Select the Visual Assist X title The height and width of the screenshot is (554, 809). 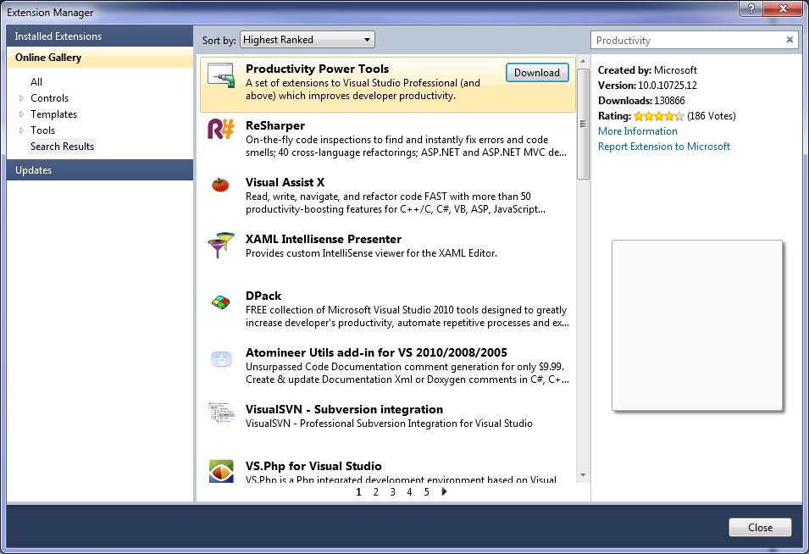tap(285, 182)
